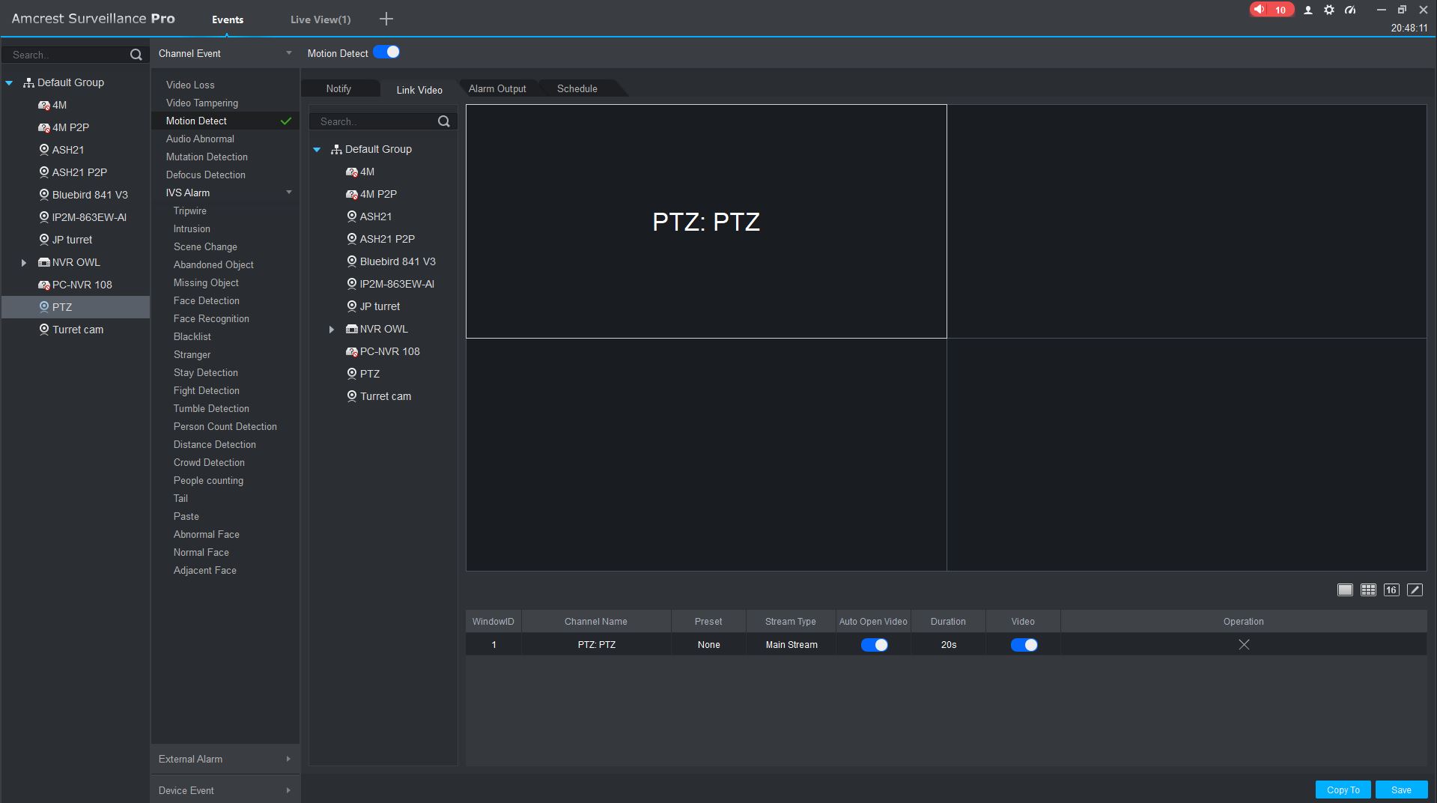Switch to the Events tab
The height and width of the screenshot is (803, 1437).
[x=227, y=19]
